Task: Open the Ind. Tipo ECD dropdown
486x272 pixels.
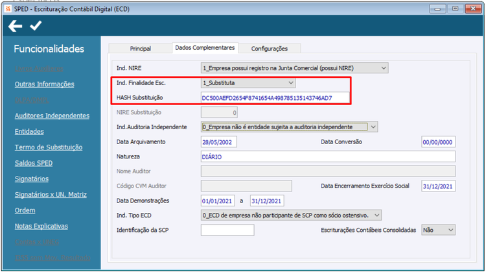Action: (x=291, y=215)
